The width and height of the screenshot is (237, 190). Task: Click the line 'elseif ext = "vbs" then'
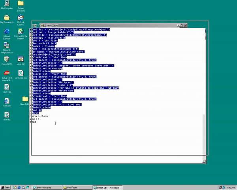pyautogui.click(x=50, y=57)
